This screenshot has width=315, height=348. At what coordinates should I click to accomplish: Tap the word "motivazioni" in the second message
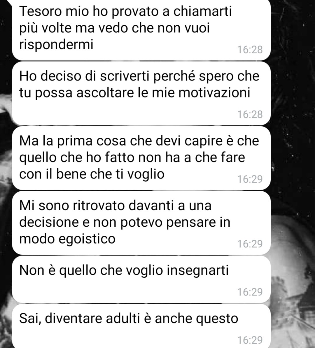tap(214, 92)
